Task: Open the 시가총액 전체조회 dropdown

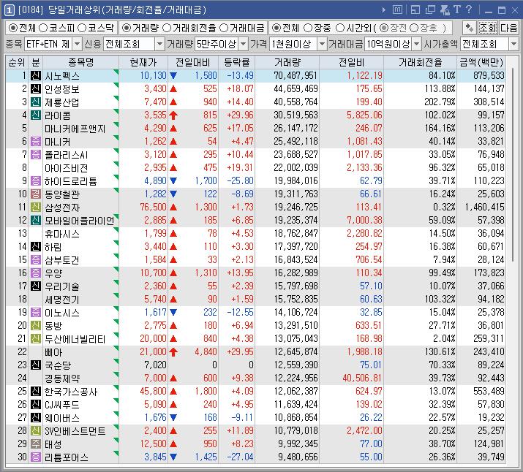Action: 513,44
